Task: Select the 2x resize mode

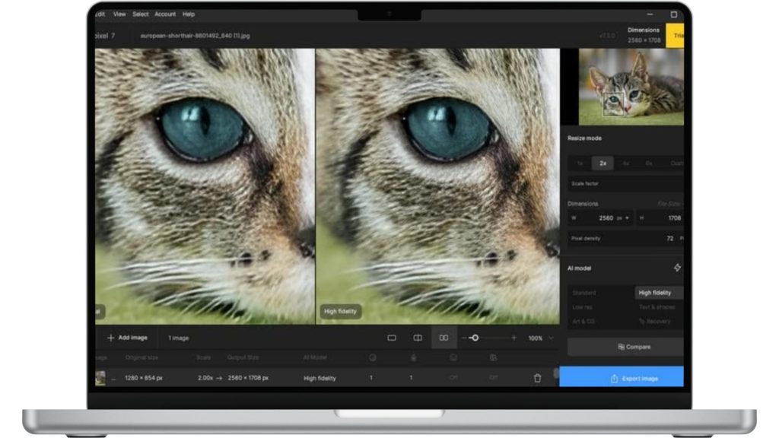Action: pos(603,163)
